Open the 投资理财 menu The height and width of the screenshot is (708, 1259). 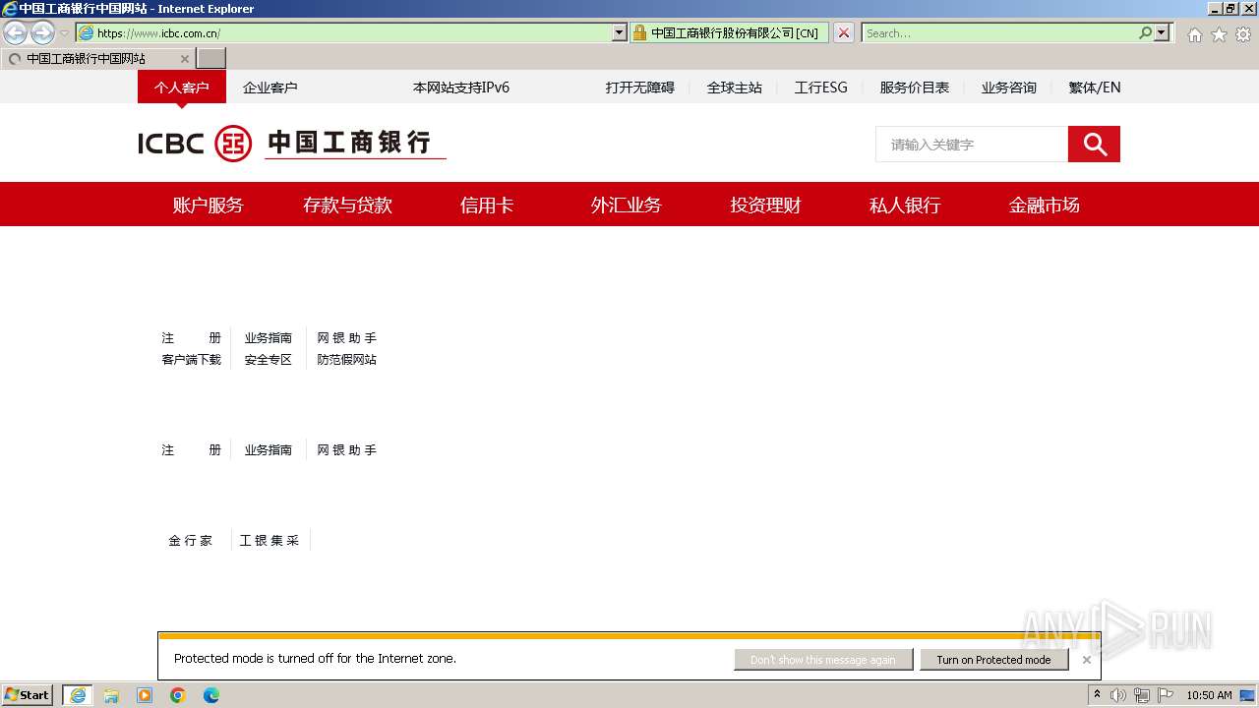765,205
